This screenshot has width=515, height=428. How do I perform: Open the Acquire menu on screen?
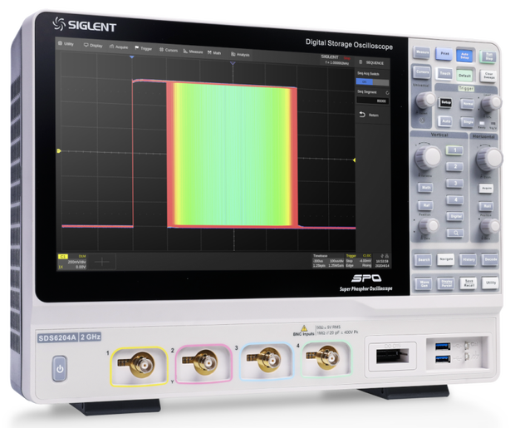tap(119, 47)
